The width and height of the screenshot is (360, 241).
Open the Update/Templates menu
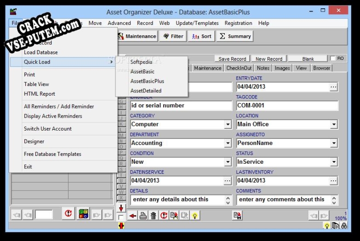[197, 23]
